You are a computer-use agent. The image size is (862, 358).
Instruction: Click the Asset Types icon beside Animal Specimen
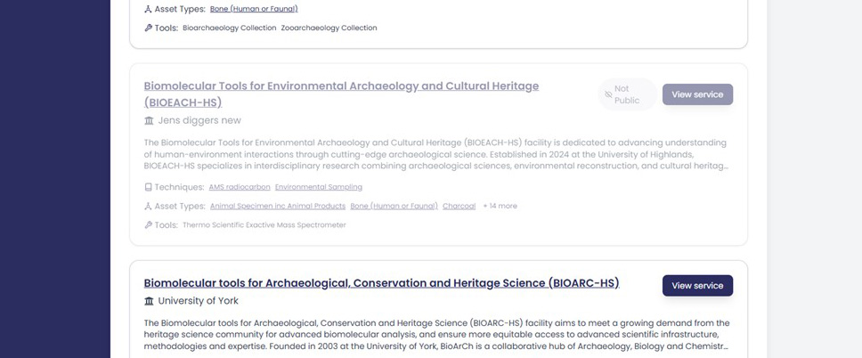coord(149,206)
